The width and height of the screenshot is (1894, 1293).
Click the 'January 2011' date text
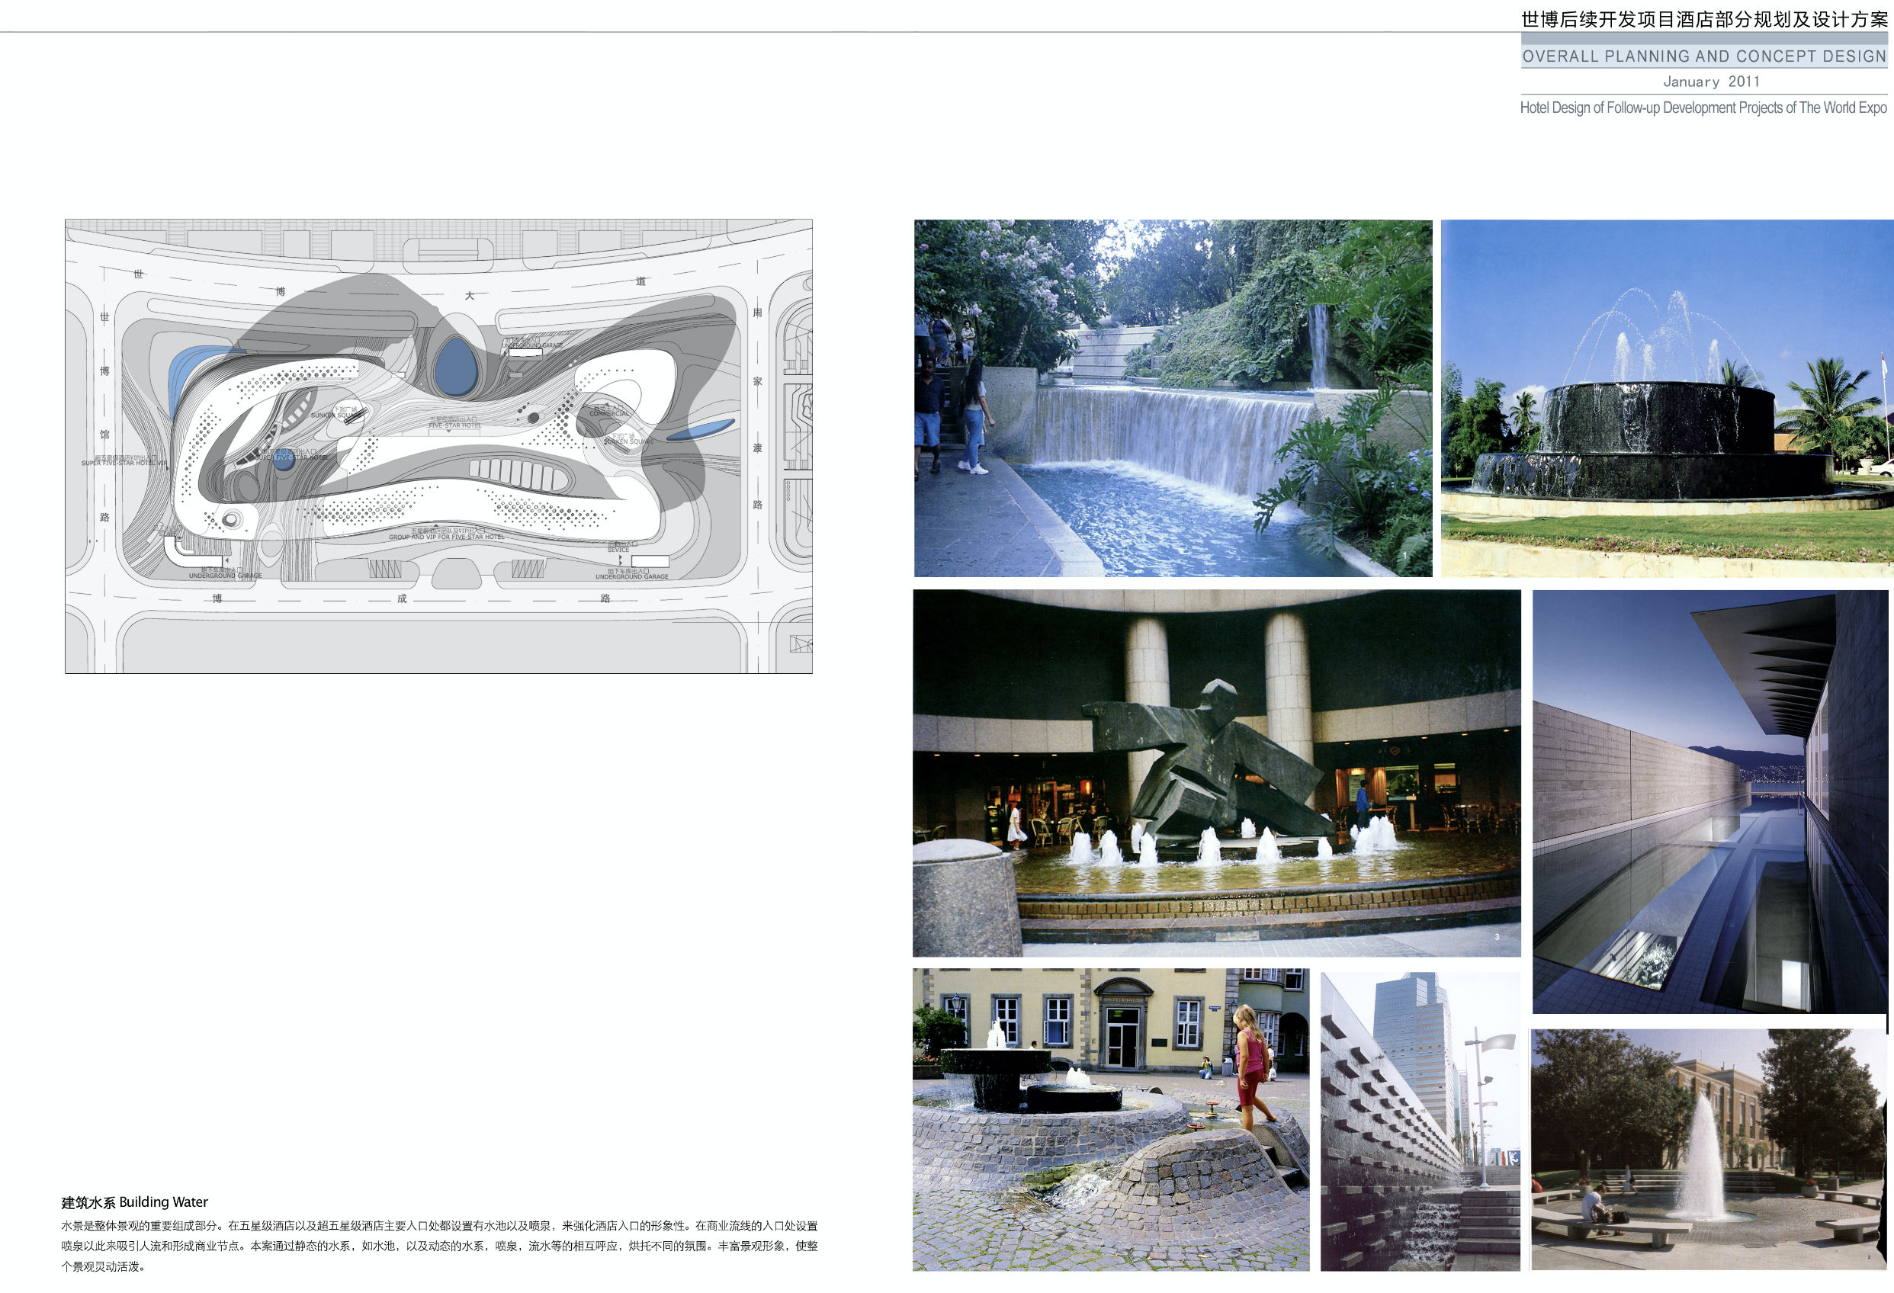1712,82
